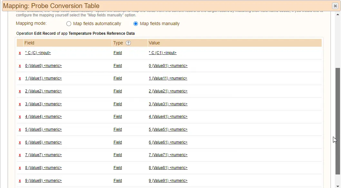Image resolution: width=341 pixels, height=188 pixels.
Task: Change Type 'Field' for the 1 (Value1) row
Action: [x=118, y=78]
